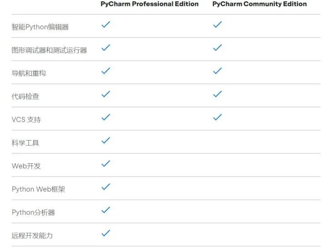The image size is (327, 248).
Task: Click the 智能Python编辑器 feature label
Action: pyautogui.click(x=40, y=27)
